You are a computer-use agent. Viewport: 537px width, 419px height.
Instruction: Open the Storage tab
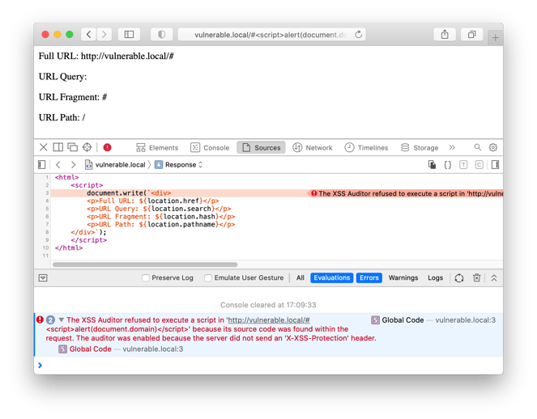[x=420, y=148]
